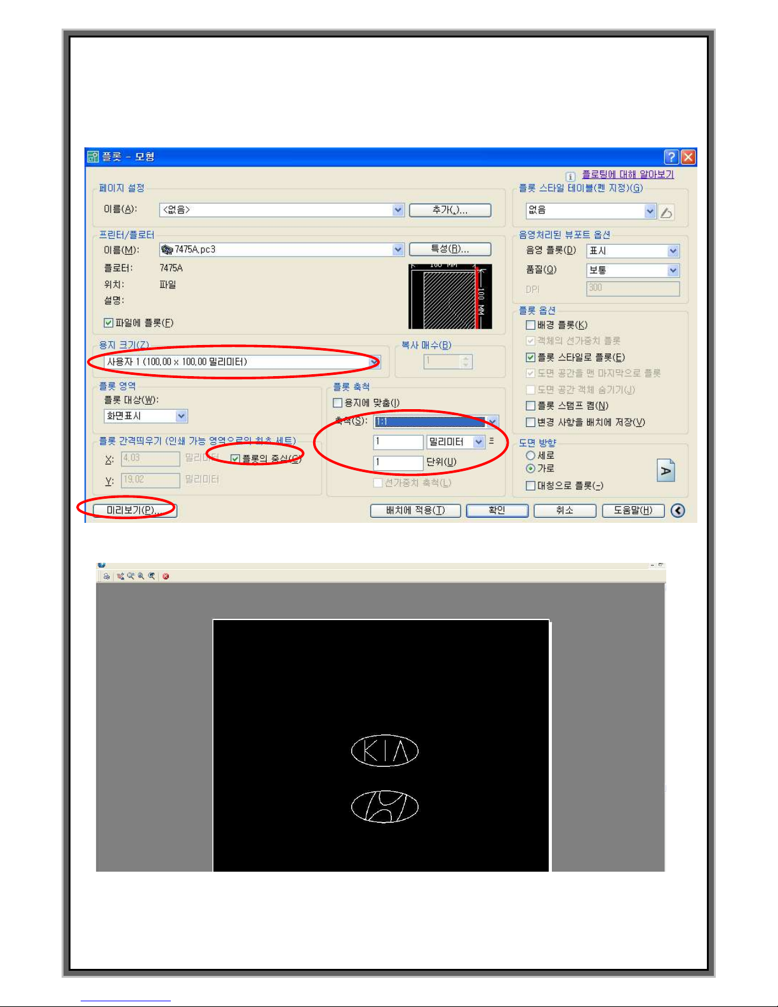
Task: Click the 추가(.)... button
Action: [x=450, y=210]
